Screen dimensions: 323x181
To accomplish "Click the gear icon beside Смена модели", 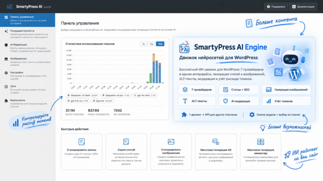I will pyautogui.click(x=252, y=114).
